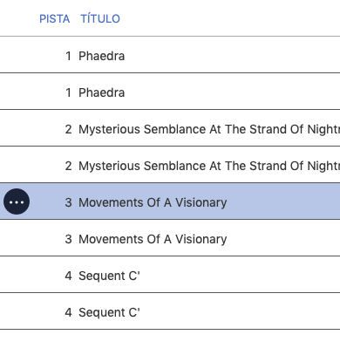Click track number 3 in the unhighlighted Movements row

[x=68, y=239]
